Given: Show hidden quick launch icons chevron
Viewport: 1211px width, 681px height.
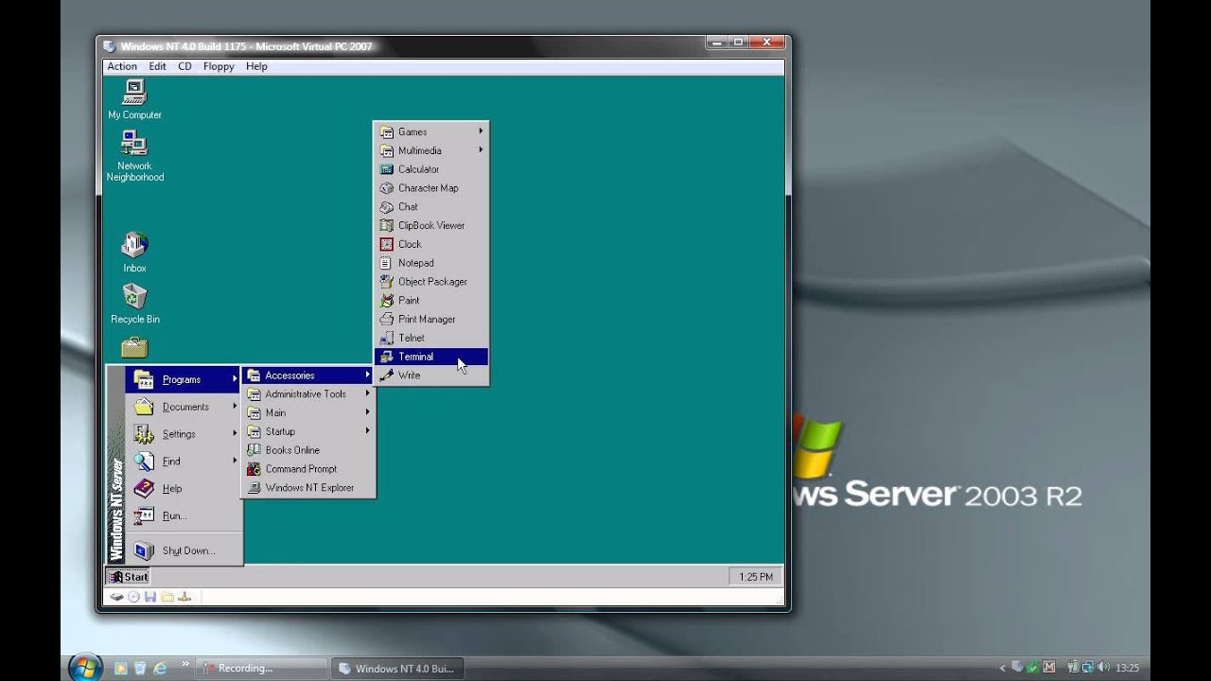Looking at the screenshot, I should click(x=184, y=664).
